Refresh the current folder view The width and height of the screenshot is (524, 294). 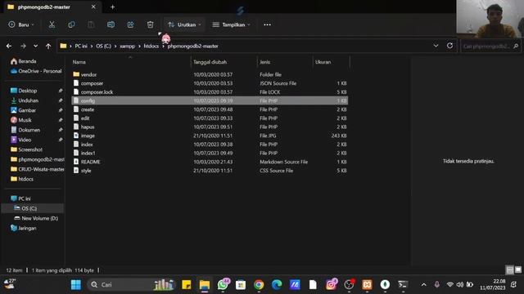click(449, 46)
